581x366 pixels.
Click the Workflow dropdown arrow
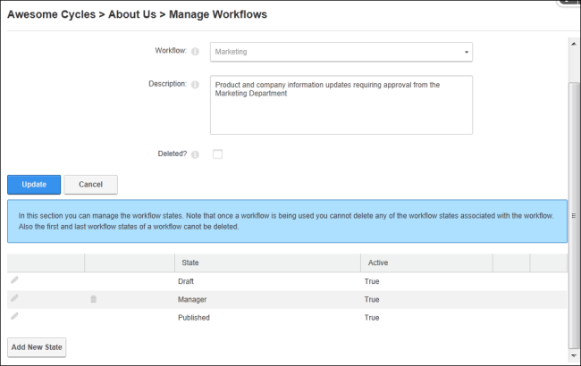tap(467, 52)
